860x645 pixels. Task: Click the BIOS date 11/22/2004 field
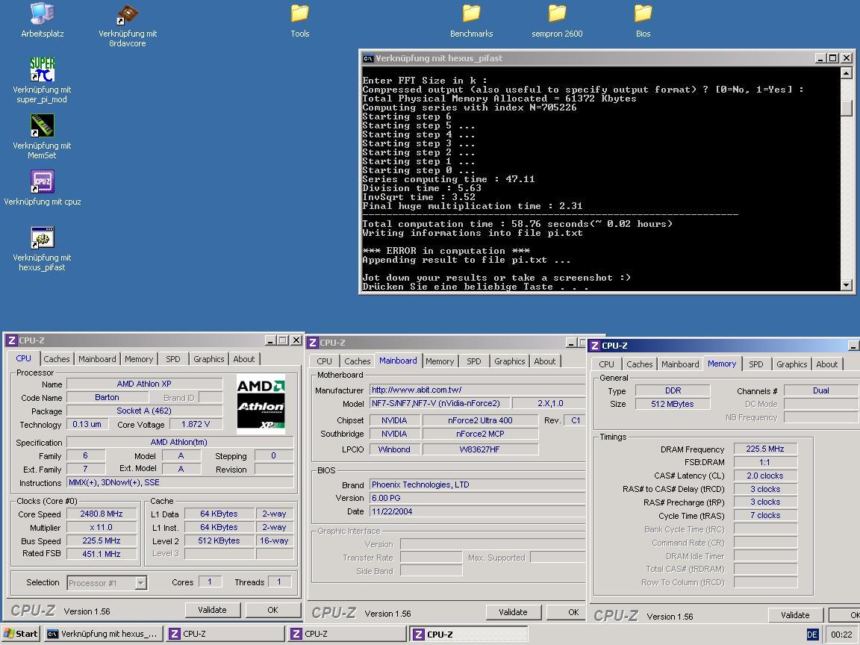click(477, 511)
